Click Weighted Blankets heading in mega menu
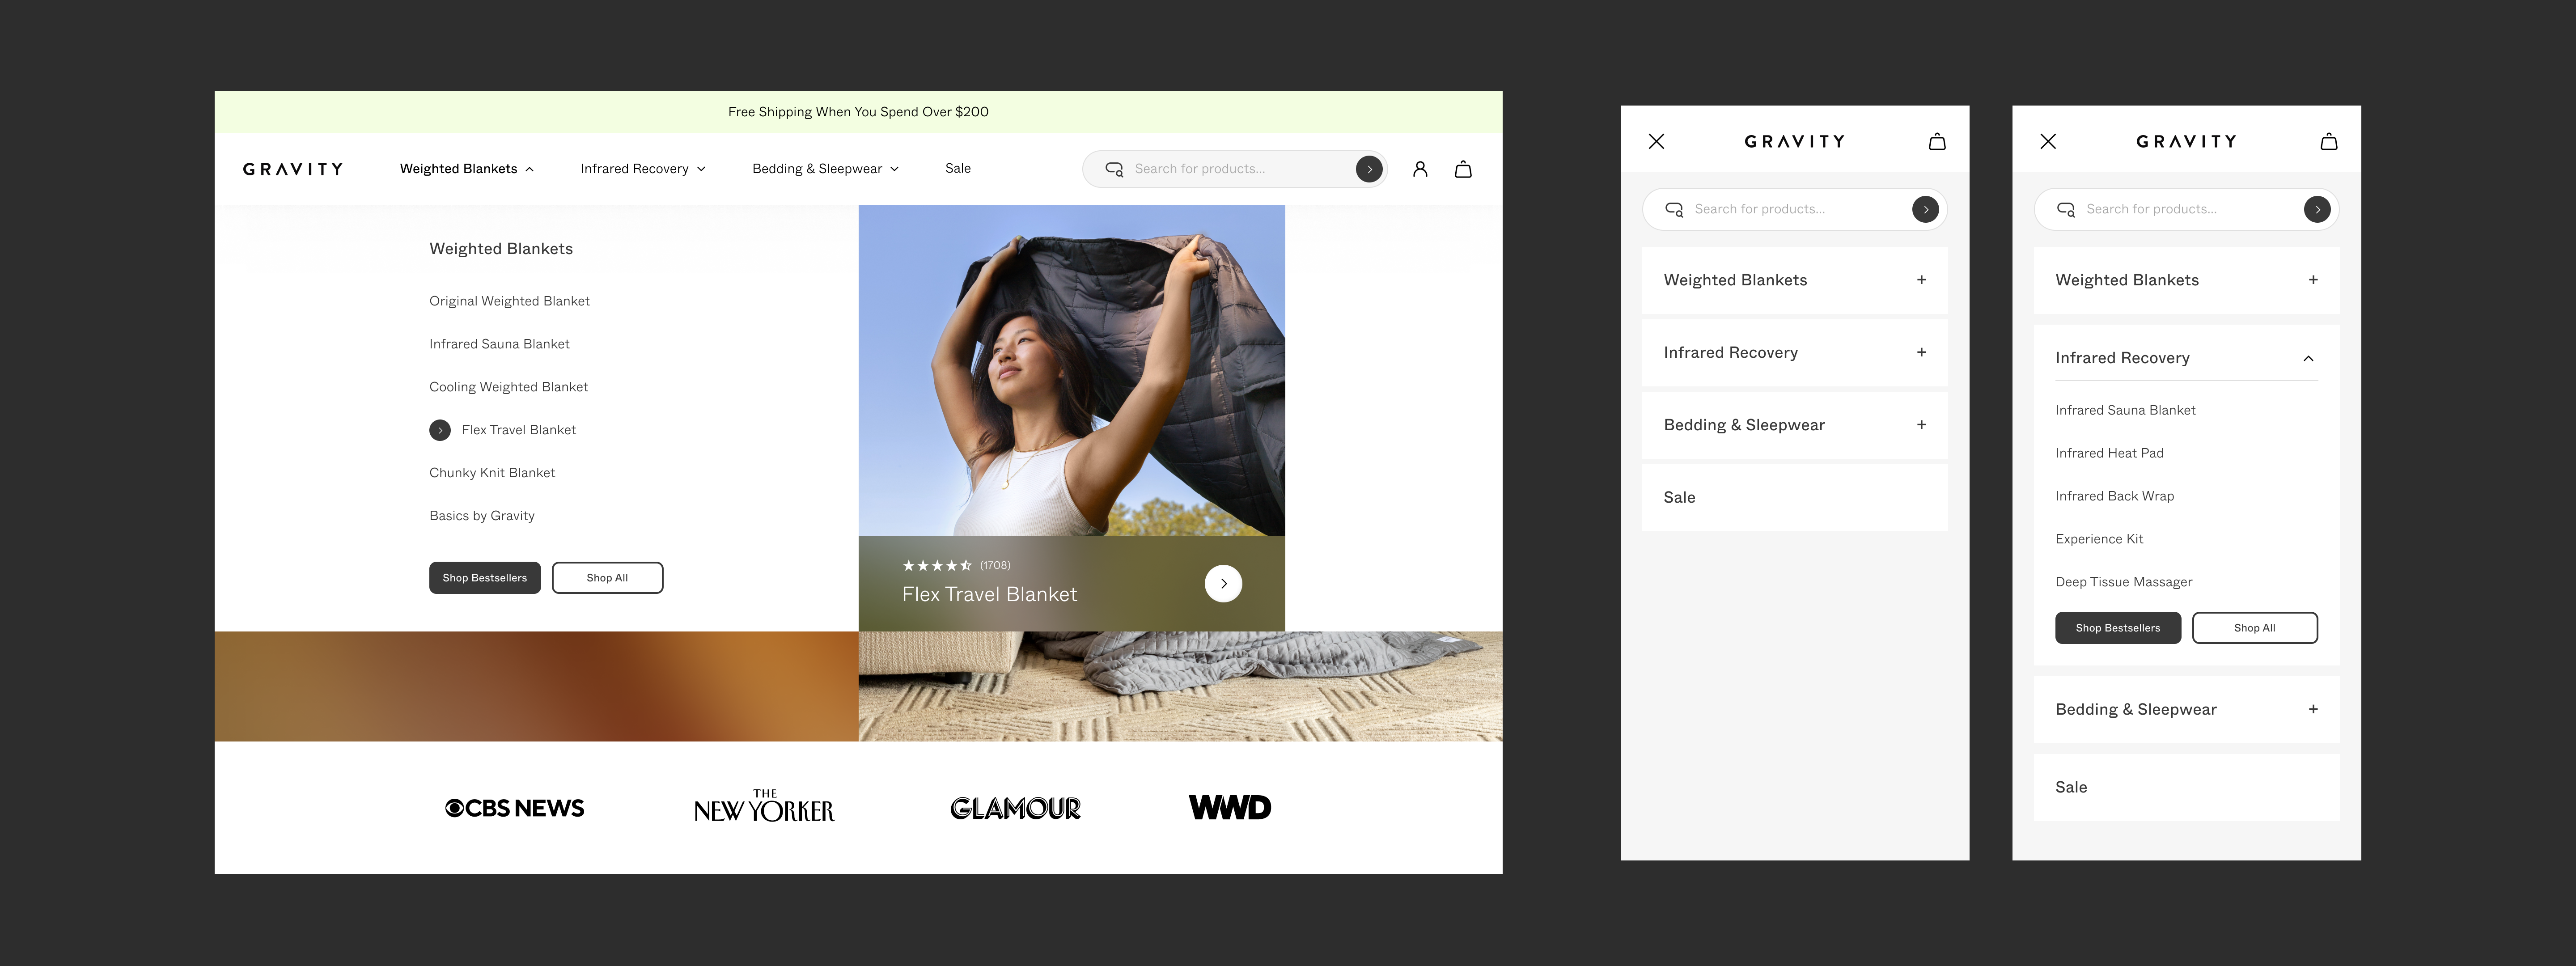The height and width of the screenshot is (966, 2576). tap(501, 249)
